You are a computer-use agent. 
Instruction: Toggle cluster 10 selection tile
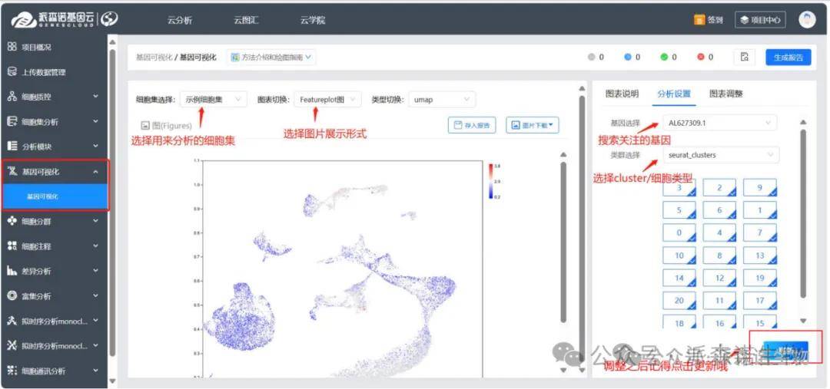point(679,255)
